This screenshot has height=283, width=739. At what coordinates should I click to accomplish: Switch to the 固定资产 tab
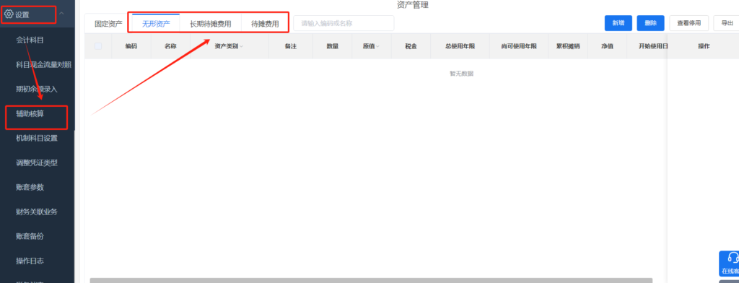[108, 24]
